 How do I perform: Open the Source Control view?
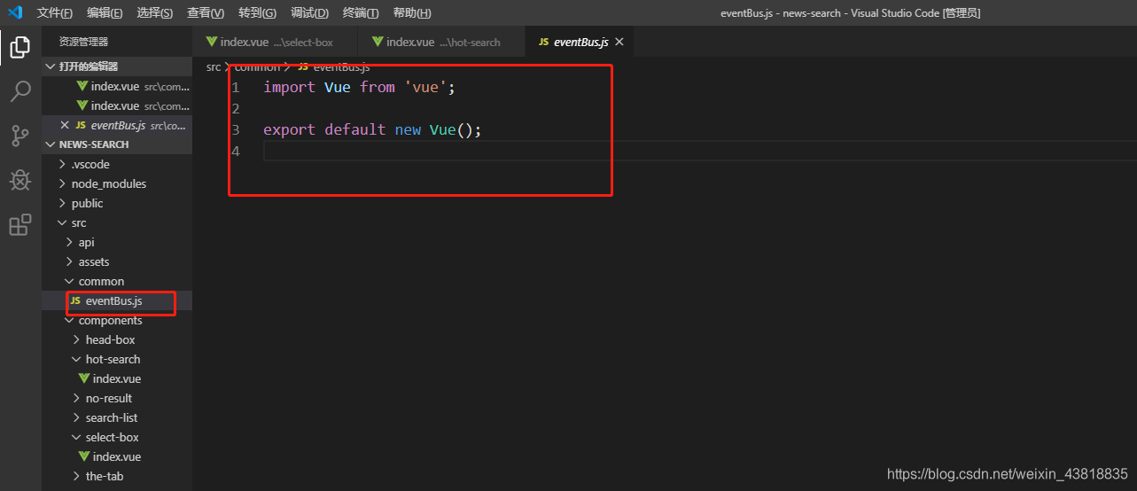pos(19,136)
